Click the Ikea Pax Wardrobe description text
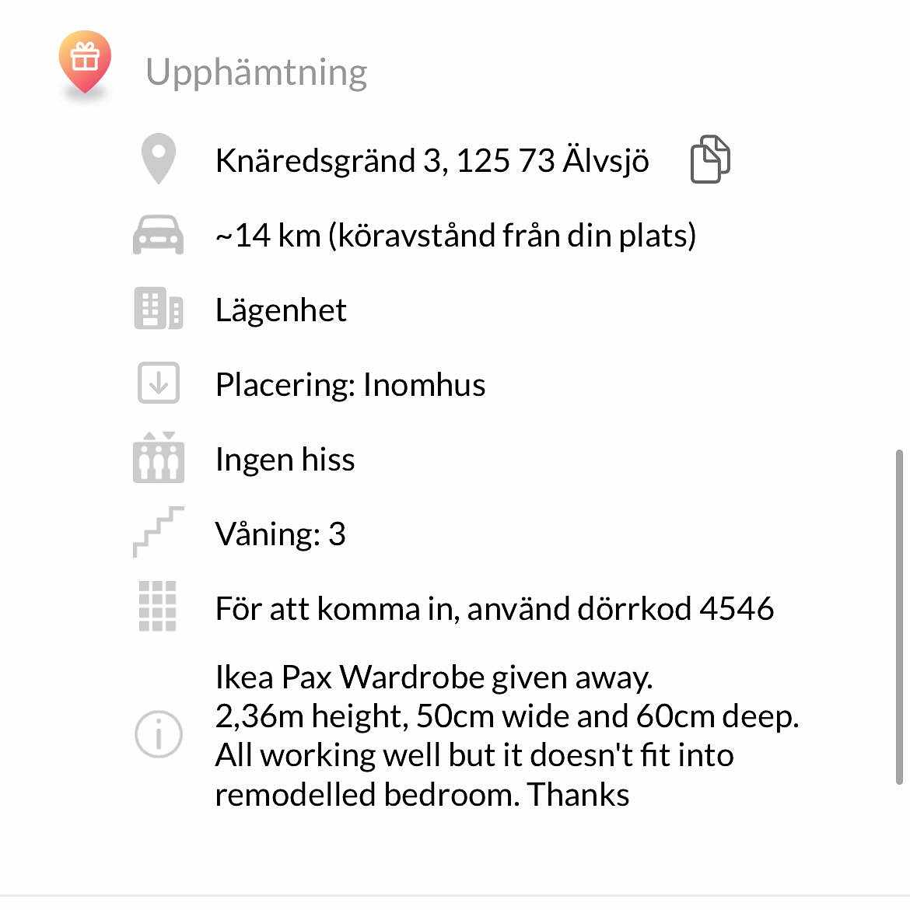 point(506,736)
